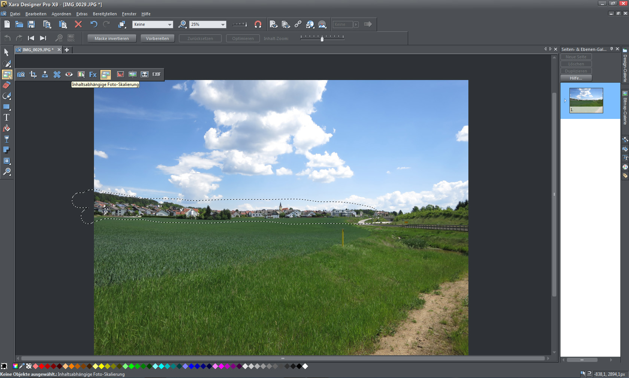Screen dimensions: 629x378
Task: Select the Crop tool in photo toolbar
Action: (33, 74)
